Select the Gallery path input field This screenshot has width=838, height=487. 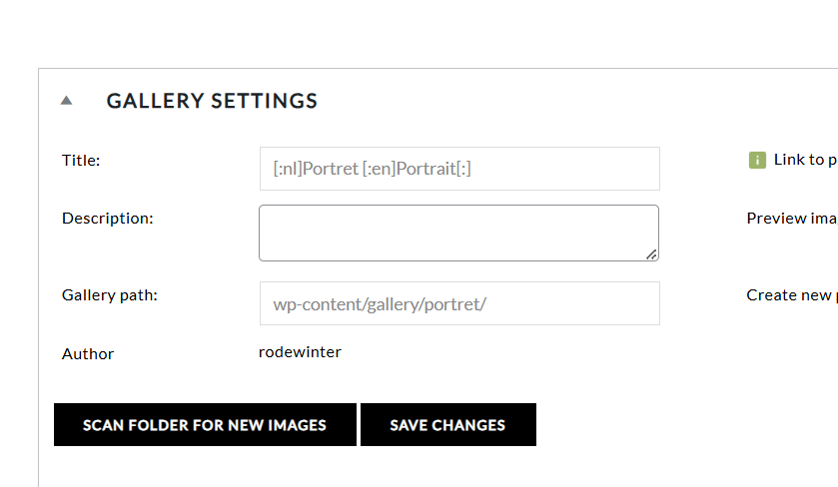[459, 303]
